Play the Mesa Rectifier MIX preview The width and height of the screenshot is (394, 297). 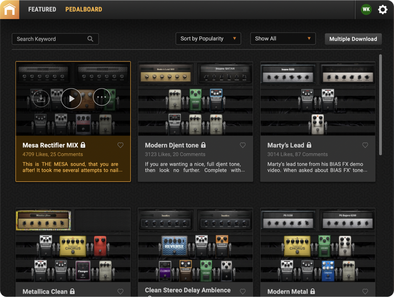pos(71,98)
